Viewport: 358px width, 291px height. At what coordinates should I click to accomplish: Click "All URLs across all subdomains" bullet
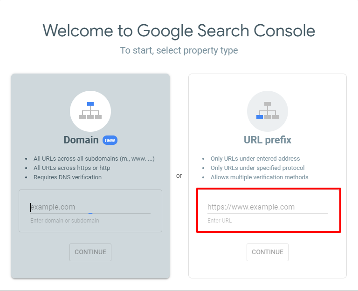click(94, 158)
